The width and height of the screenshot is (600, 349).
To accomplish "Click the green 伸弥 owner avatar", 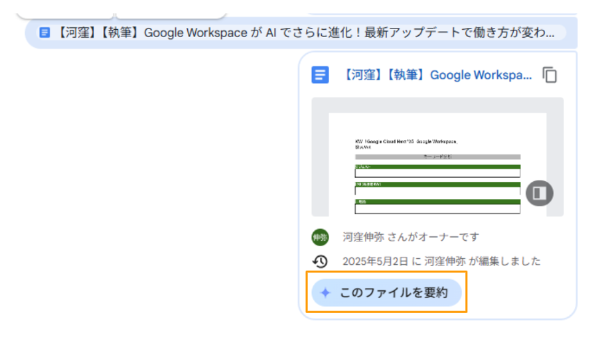I will tap(320, 238).
